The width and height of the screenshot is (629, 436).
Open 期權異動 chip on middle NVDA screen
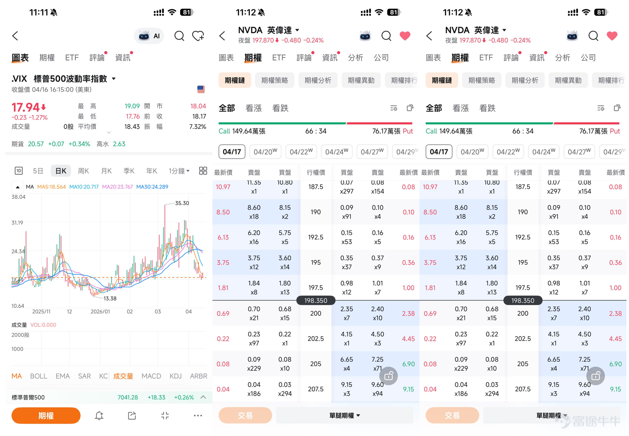pos(361,80)
